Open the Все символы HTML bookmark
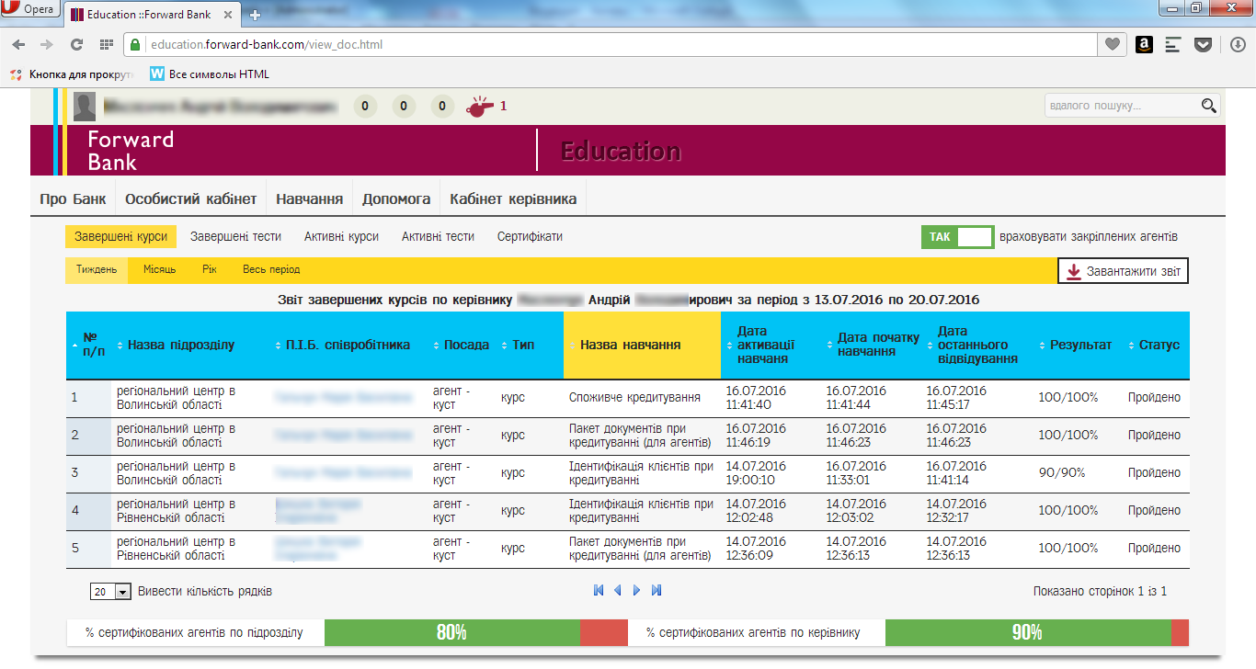The width and height of the screenshot is (1256, 669). click(x=210, y=74)
